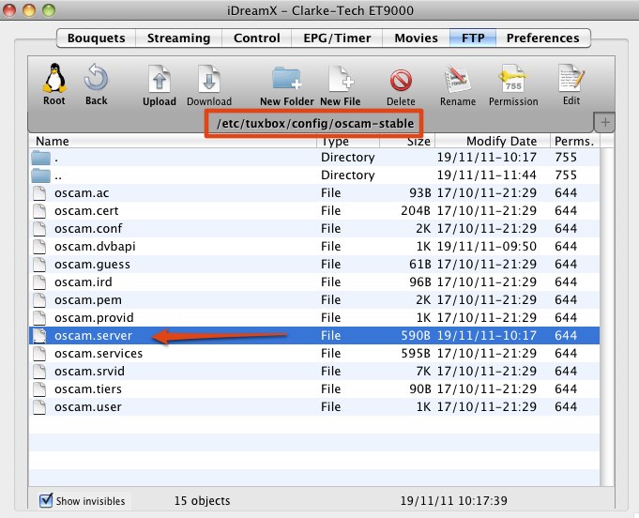The height and width of the screenshot is (518, 639).
Task: Click the red Delete icon
Action: tap(401, 80)
